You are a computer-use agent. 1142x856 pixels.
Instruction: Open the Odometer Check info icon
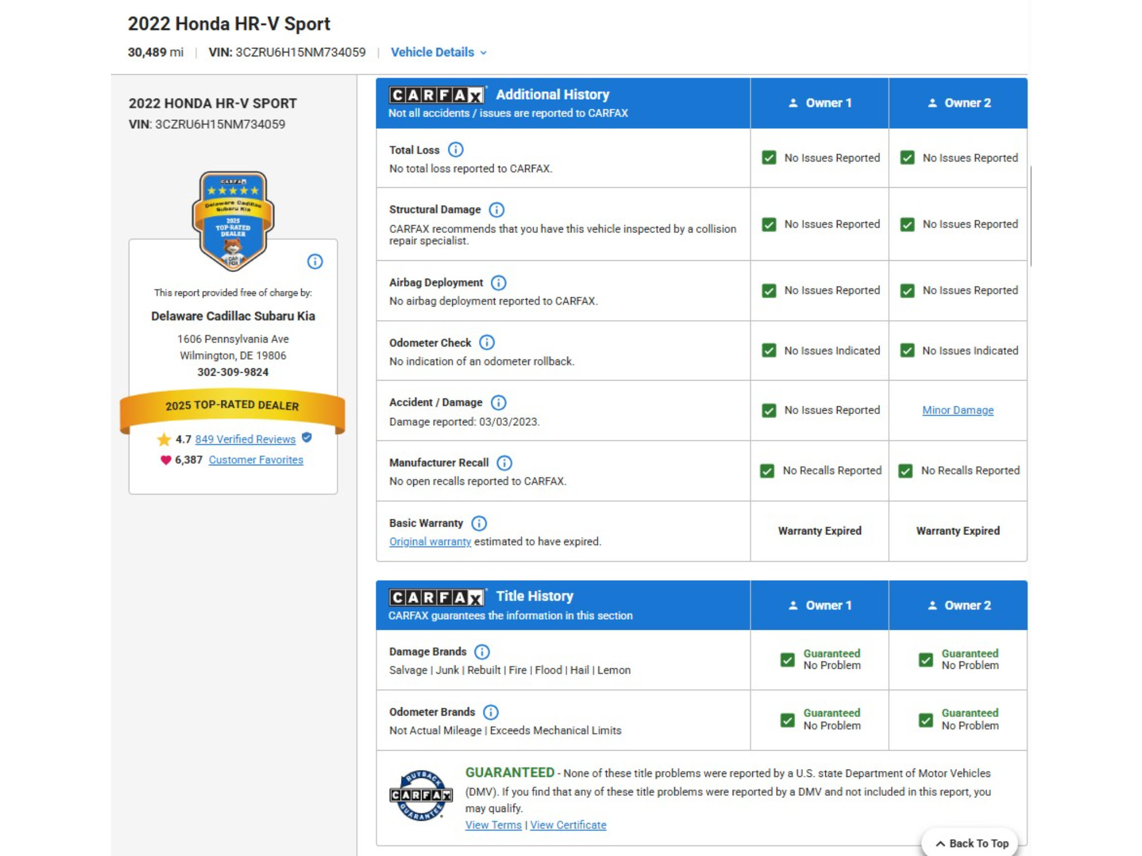pos(487,342)
